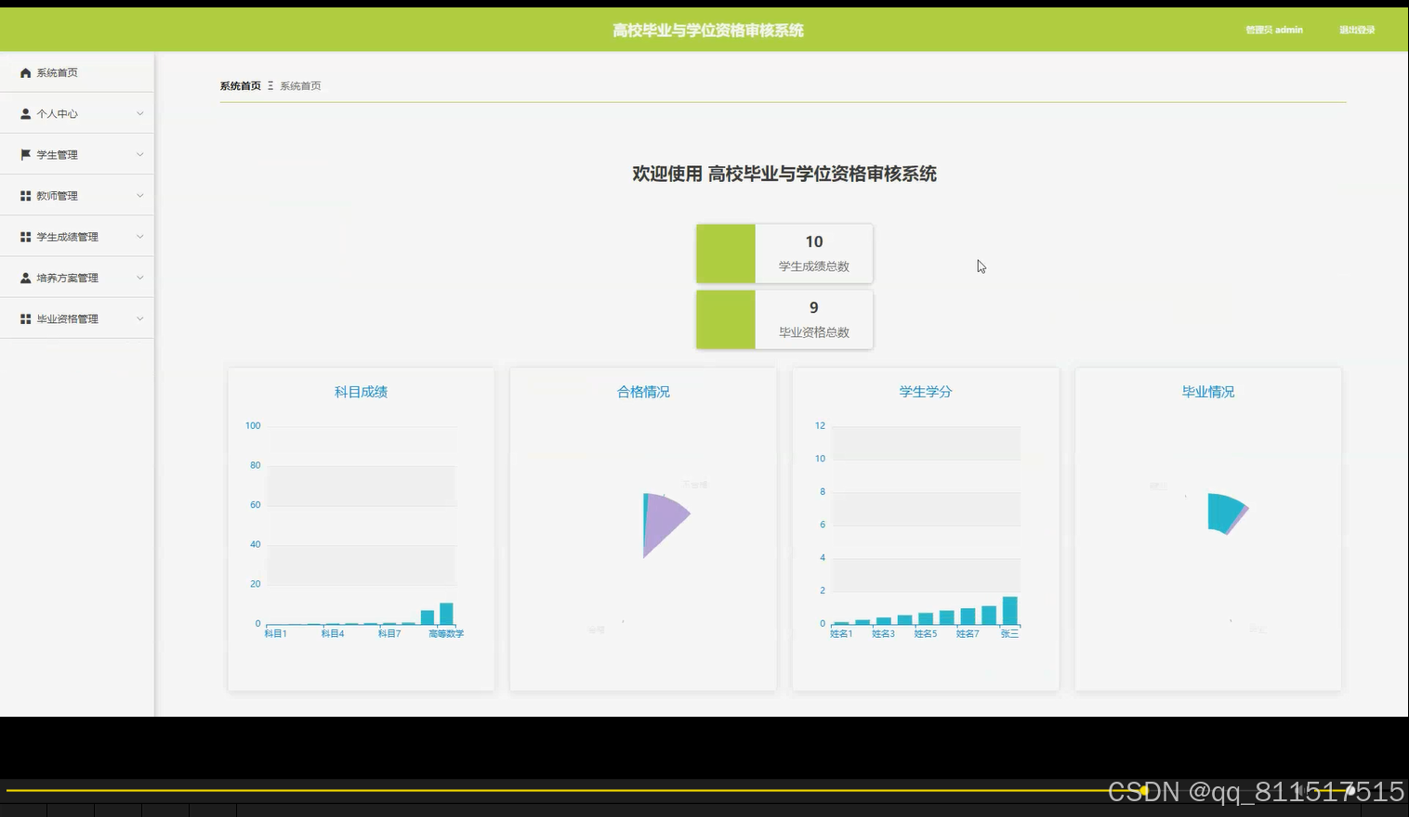
Task: Open the 系统首页 sidebar menu item
Action: [77, 72]
